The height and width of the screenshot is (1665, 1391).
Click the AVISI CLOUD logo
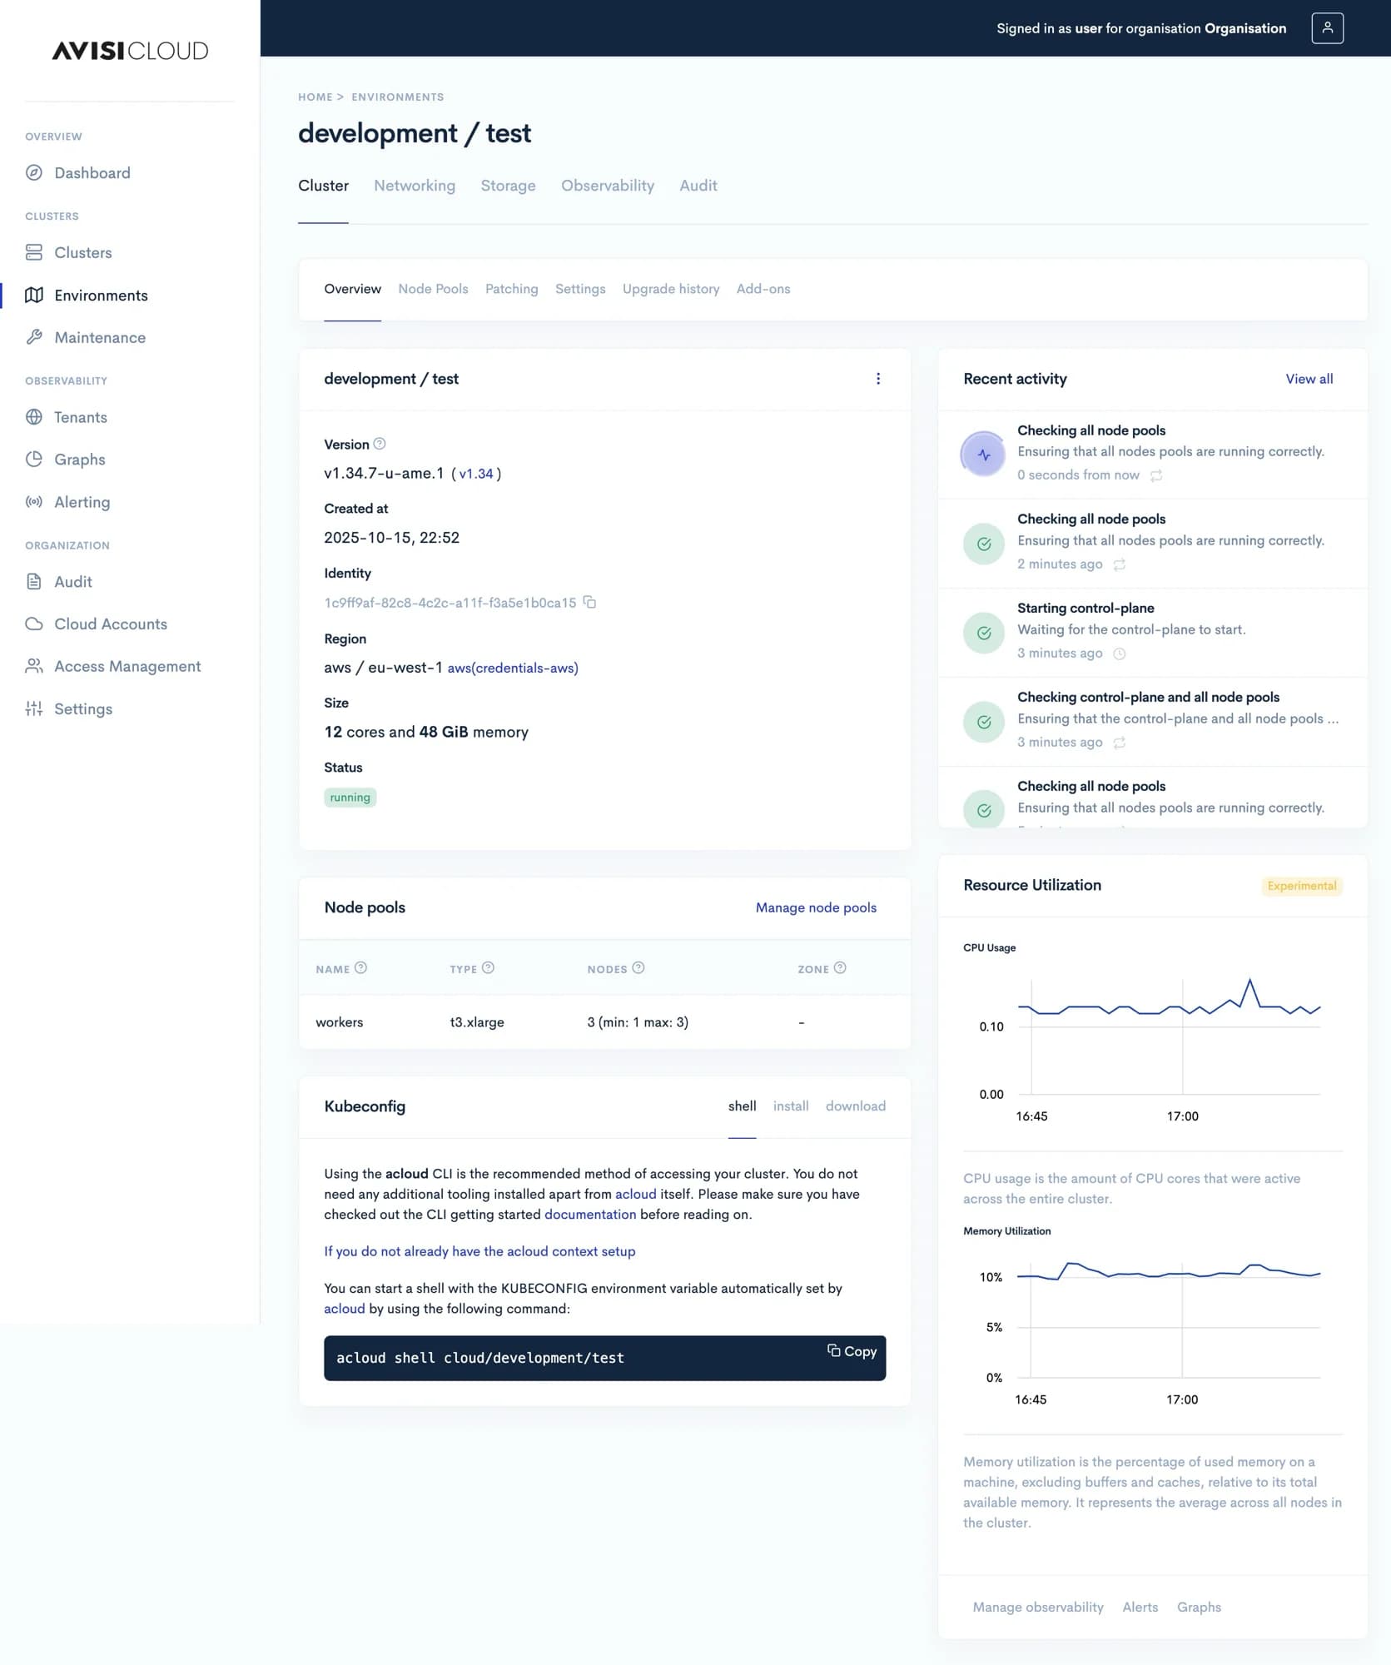coord(130,51)
